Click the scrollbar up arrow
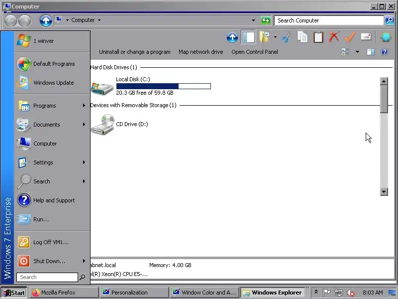Screen dimensions: 398x299 coord(384,81)
